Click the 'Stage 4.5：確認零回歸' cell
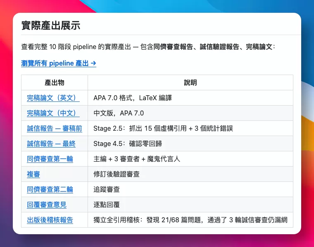The width and height of the screenshot is (314, 247). [x=190, y=143]
